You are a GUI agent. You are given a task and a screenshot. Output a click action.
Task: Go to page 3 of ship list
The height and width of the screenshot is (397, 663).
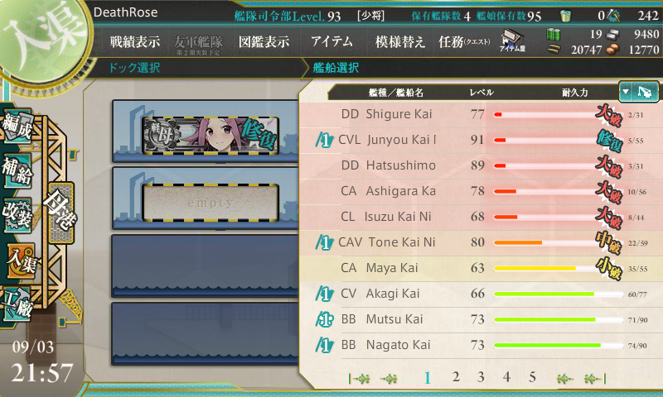(481, 376)
